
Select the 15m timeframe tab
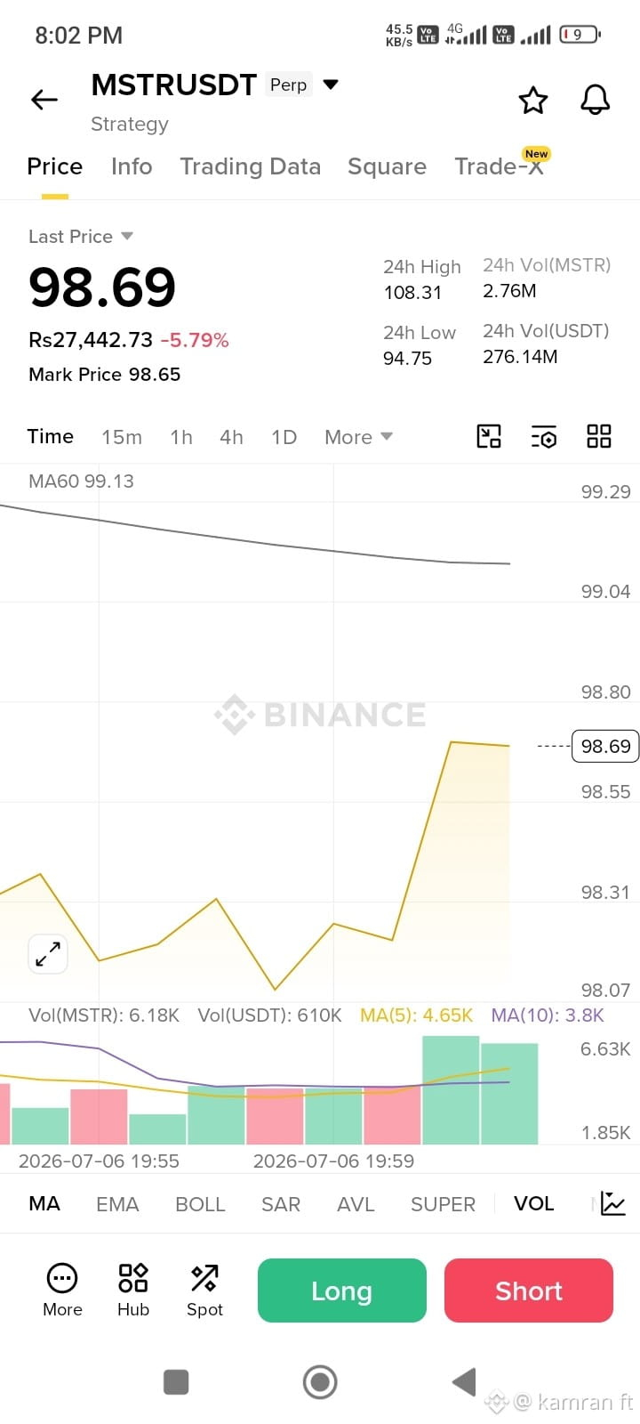pyautogui.click(x=122, y=437)
